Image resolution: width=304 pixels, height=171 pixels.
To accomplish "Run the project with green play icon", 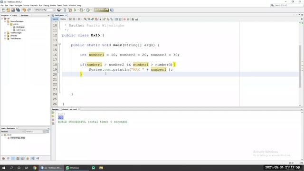I will [75, 10].
